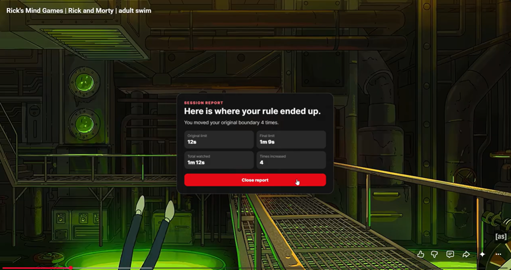Image resolution: width=511 pixels, height=270 pixels.
Task: Click the SESSION REPORT label
Action: click(x=204, y=103)
